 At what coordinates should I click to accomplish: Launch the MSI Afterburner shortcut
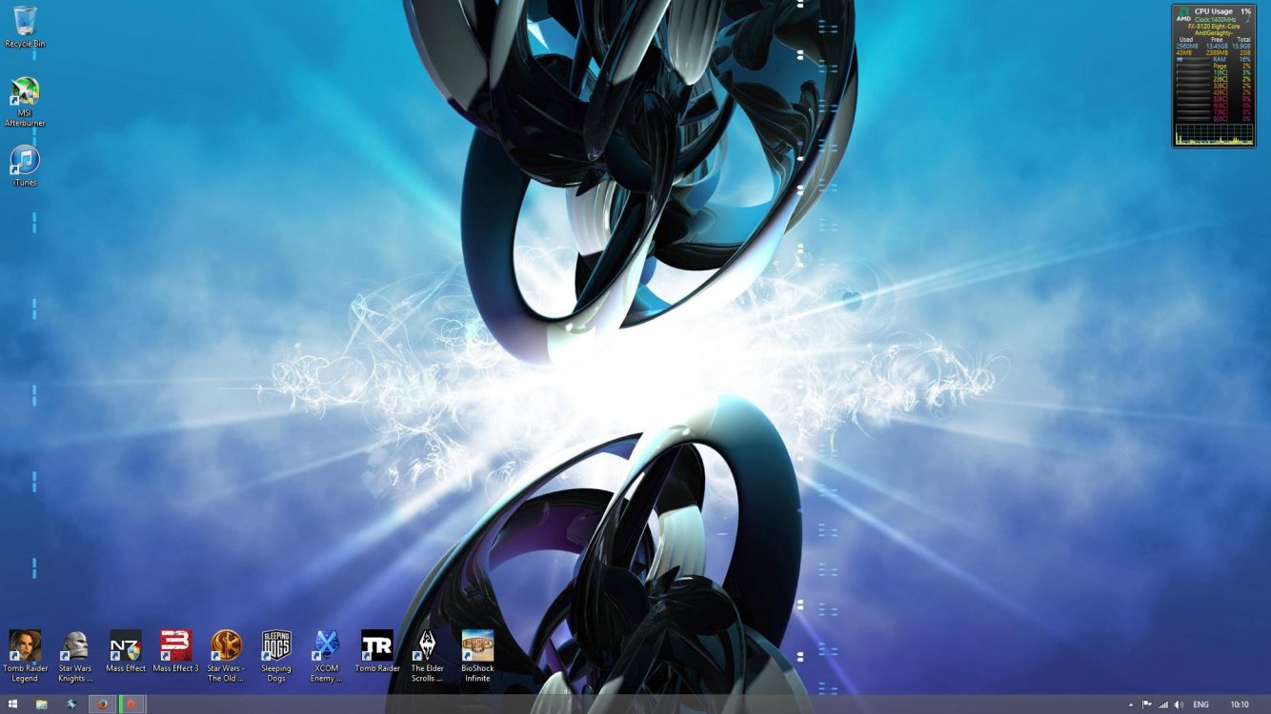[x=25, y=102]
